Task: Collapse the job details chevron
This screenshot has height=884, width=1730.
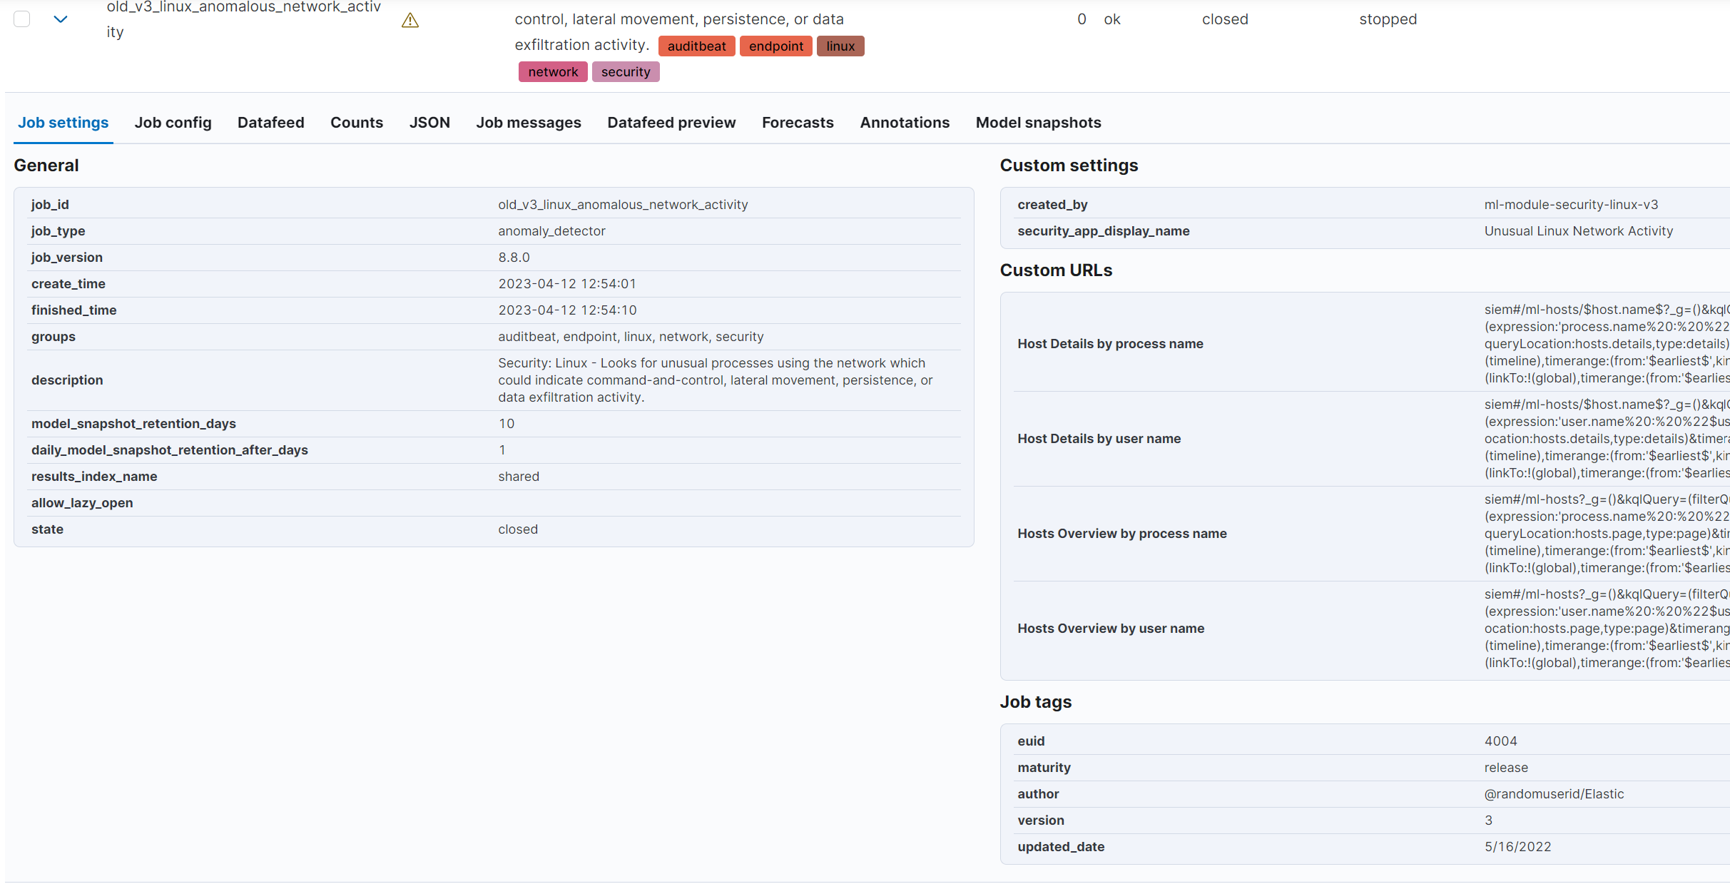Action: 61,19
